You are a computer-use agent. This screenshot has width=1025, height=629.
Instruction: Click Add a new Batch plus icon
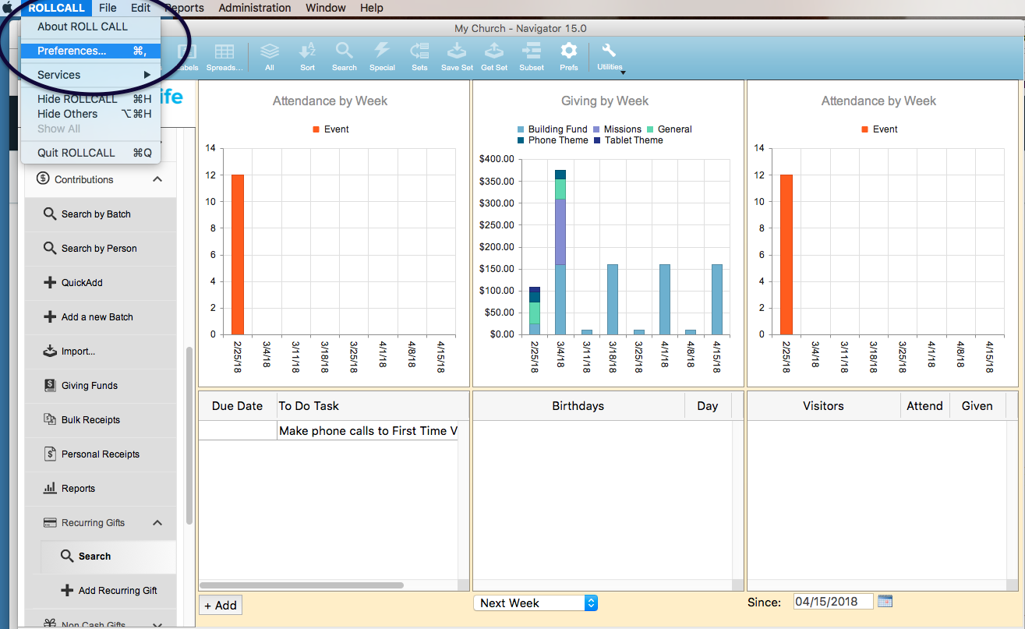coord(49,316)
